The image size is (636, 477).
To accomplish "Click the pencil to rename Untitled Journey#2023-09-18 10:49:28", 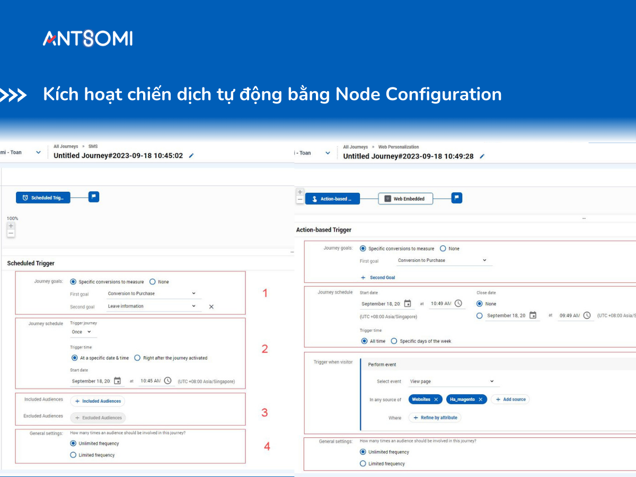I will pos(482,156).
